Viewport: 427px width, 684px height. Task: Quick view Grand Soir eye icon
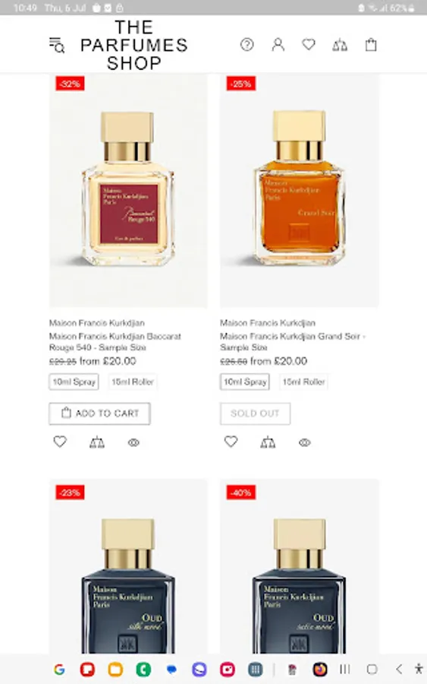pyautogui.click(x=305, y=443)
